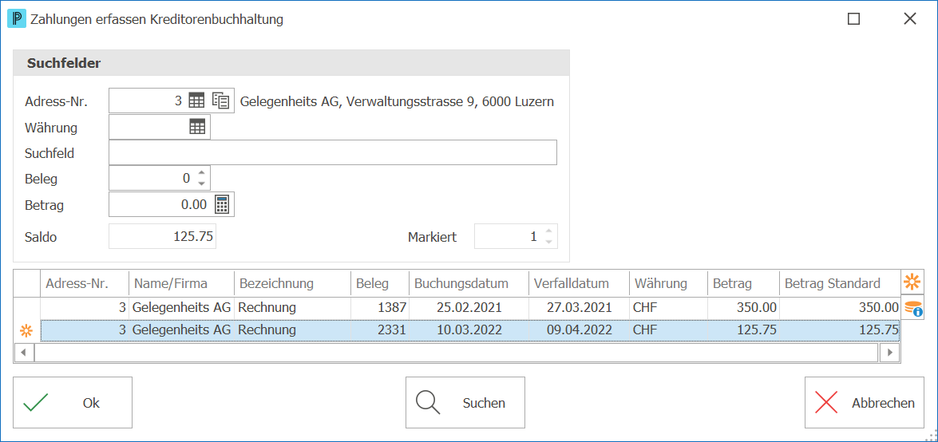Click into the Suchfeld text field
Viewport: 938px width, 442px height.
[x=333, y=152]
